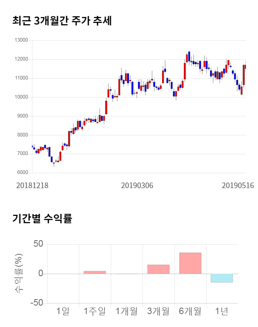This screenshot has height=327, width=258.
Task: Select the 20181218 start date label
Action: click(31, 185)
